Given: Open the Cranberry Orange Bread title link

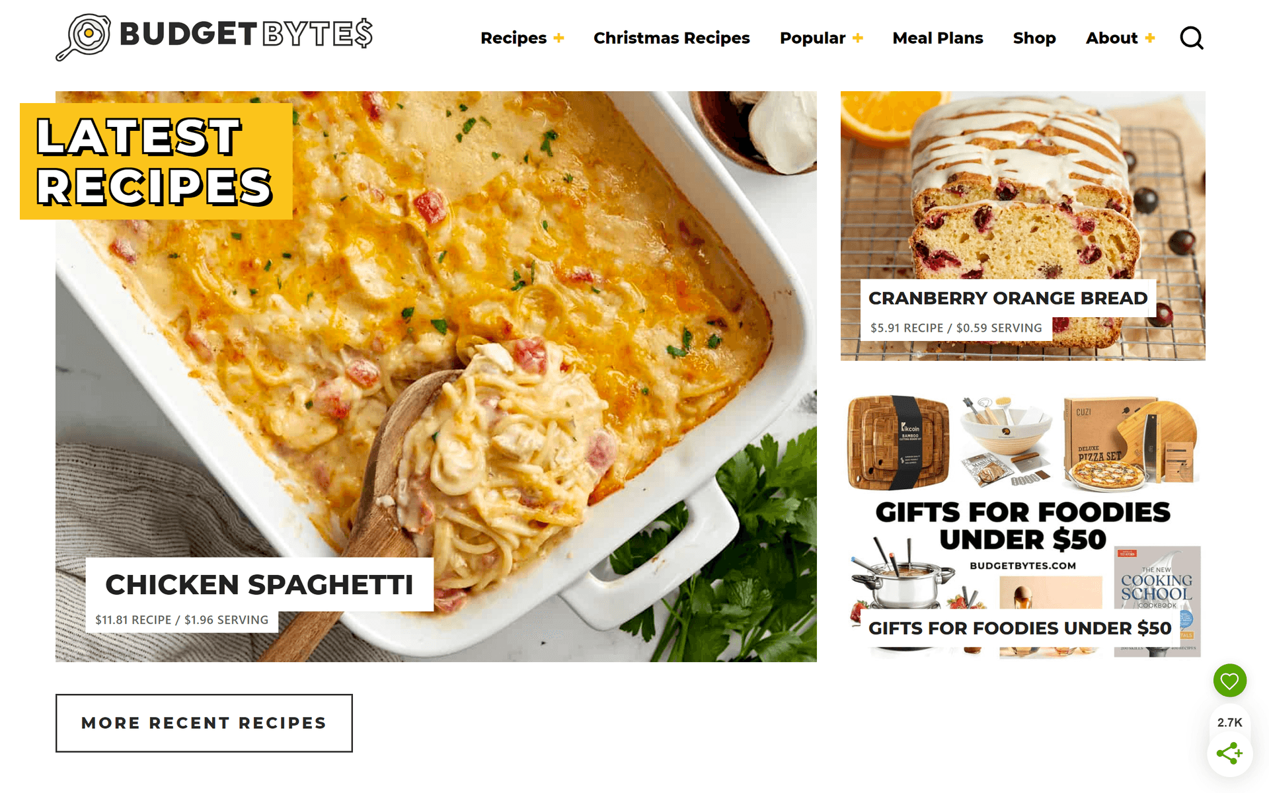Looking at the screenshot, I should pyautogui.click(x=1008, y=298).
